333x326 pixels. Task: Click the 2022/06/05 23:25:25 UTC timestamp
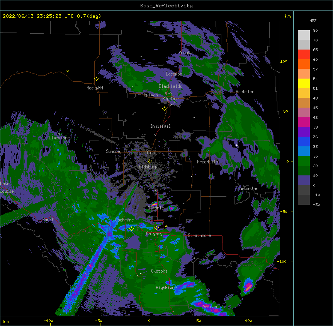coord(38,16)
